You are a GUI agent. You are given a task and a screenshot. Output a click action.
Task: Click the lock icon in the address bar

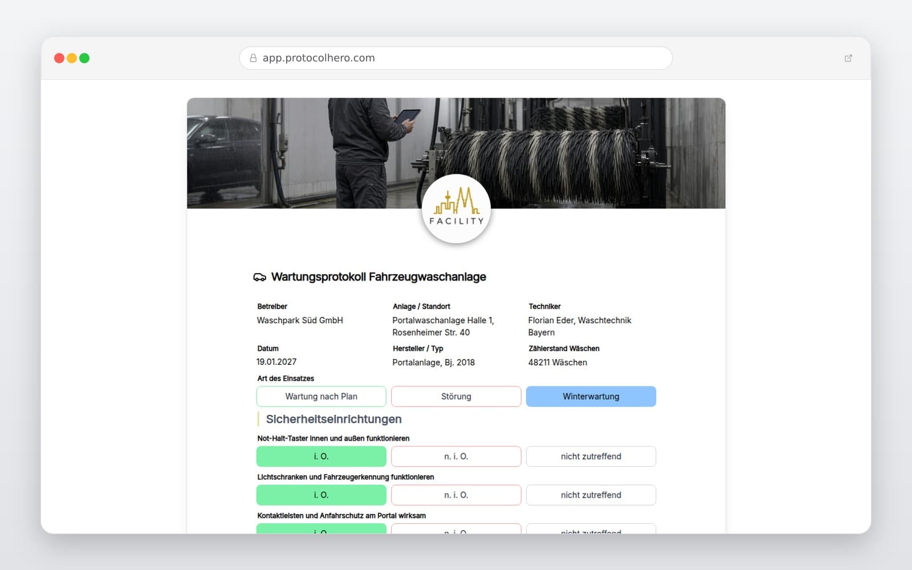tap(253, 58)
